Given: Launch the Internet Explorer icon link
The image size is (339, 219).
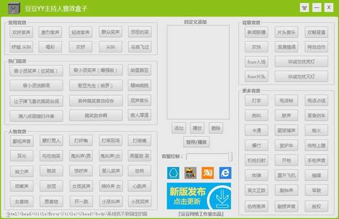Looking at the screenshot, I should click(x=225, y=173).
